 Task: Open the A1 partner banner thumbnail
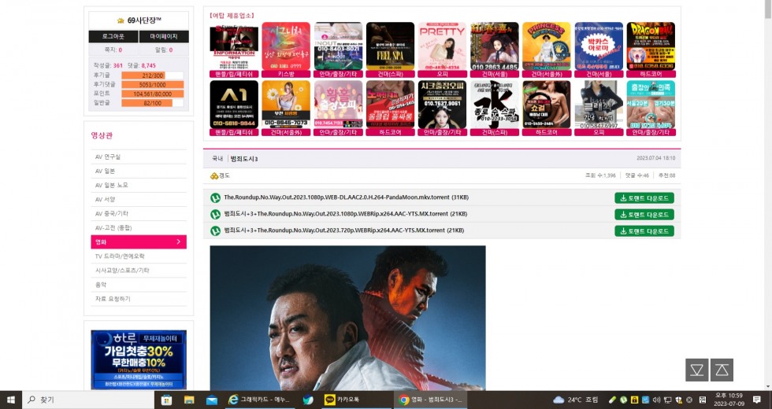pyautogui.click(x=234, y=105)
